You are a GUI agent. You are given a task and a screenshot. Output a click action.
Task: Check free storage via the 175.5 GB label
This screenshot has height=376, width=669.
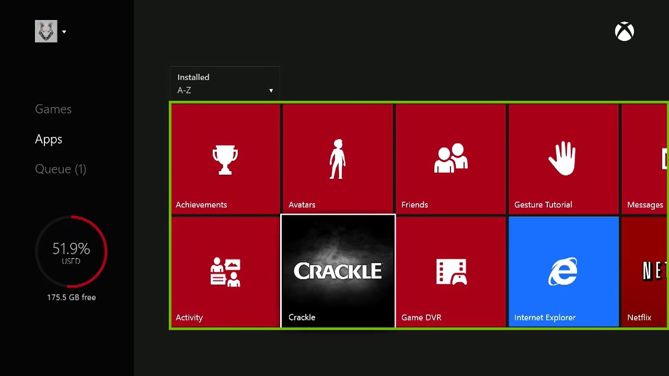coord(71,297)
